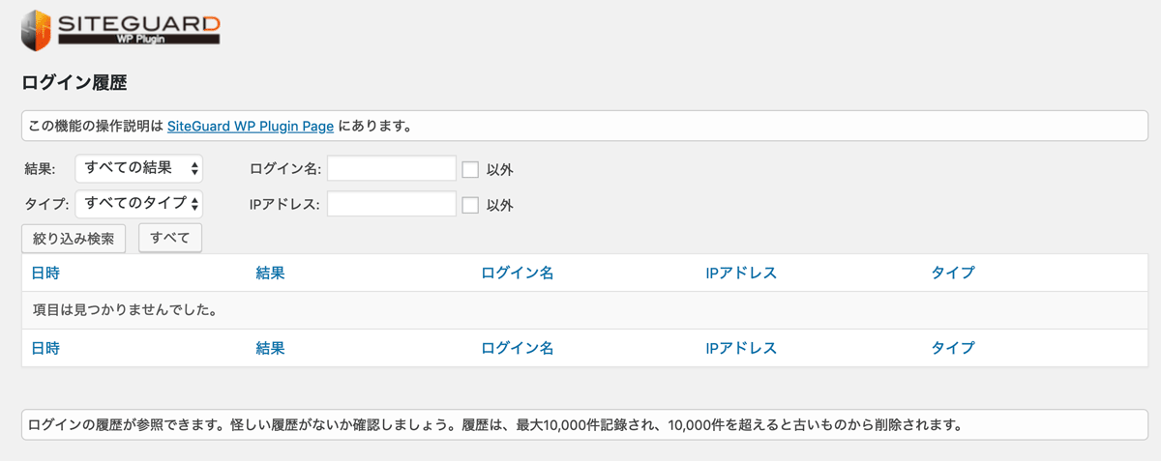Click the SiteGuard WP Plugin logo
1161x461 pixels.
coord(121,29)
